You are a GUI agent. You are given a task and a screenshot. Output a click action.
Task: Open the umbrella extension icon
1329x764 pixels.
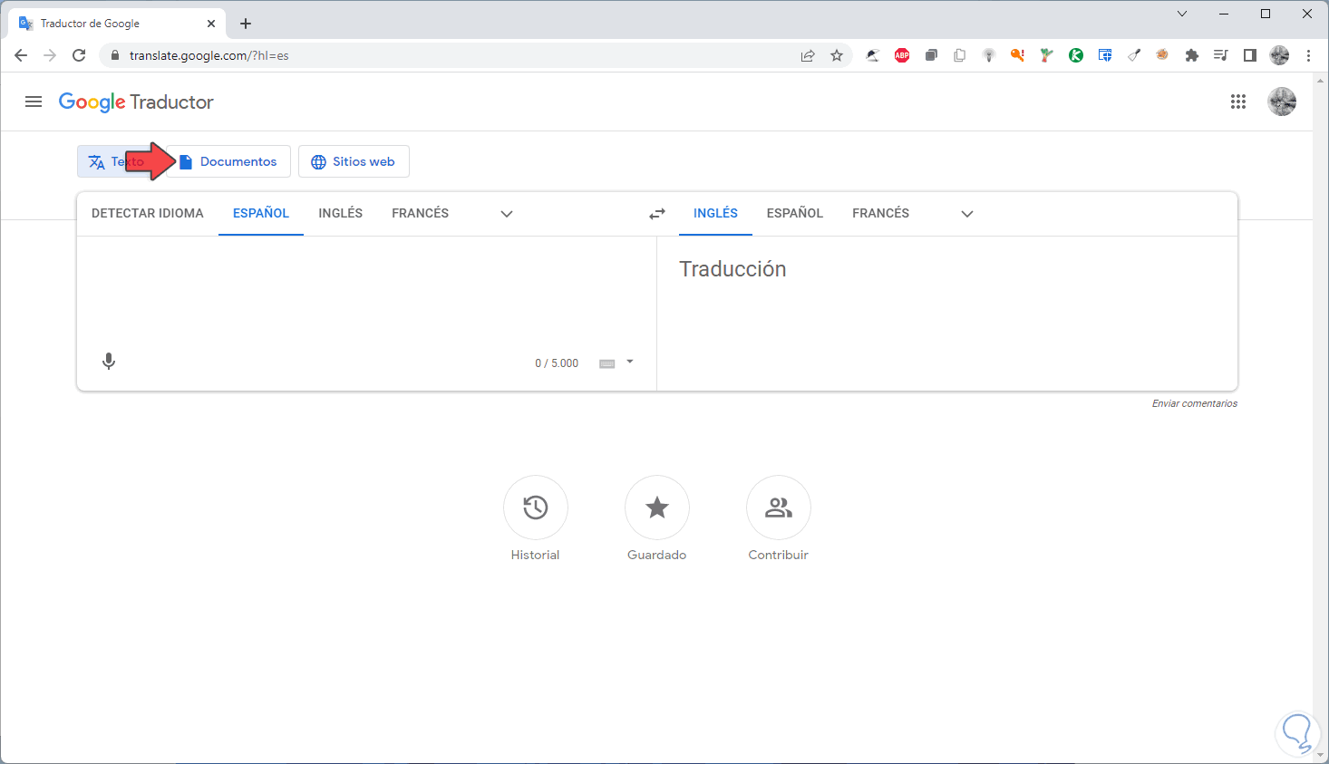873,55
